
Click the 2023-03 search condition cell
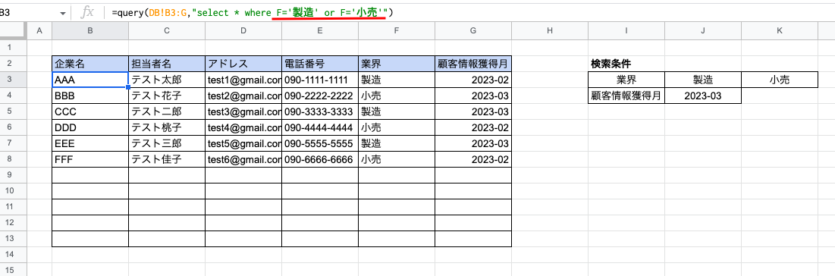704,96
